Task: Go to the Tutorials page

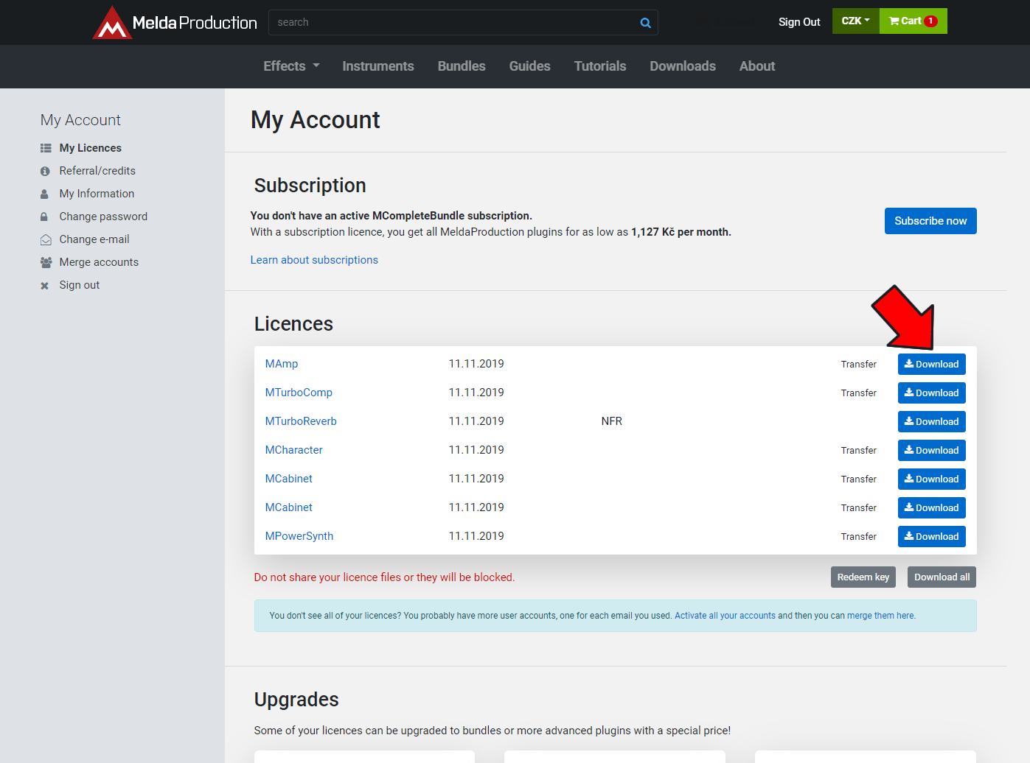Action: pos(599,66)
